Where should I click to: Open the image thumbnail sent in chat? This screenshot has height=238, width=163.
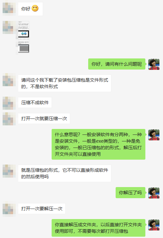tap(24, 37)
